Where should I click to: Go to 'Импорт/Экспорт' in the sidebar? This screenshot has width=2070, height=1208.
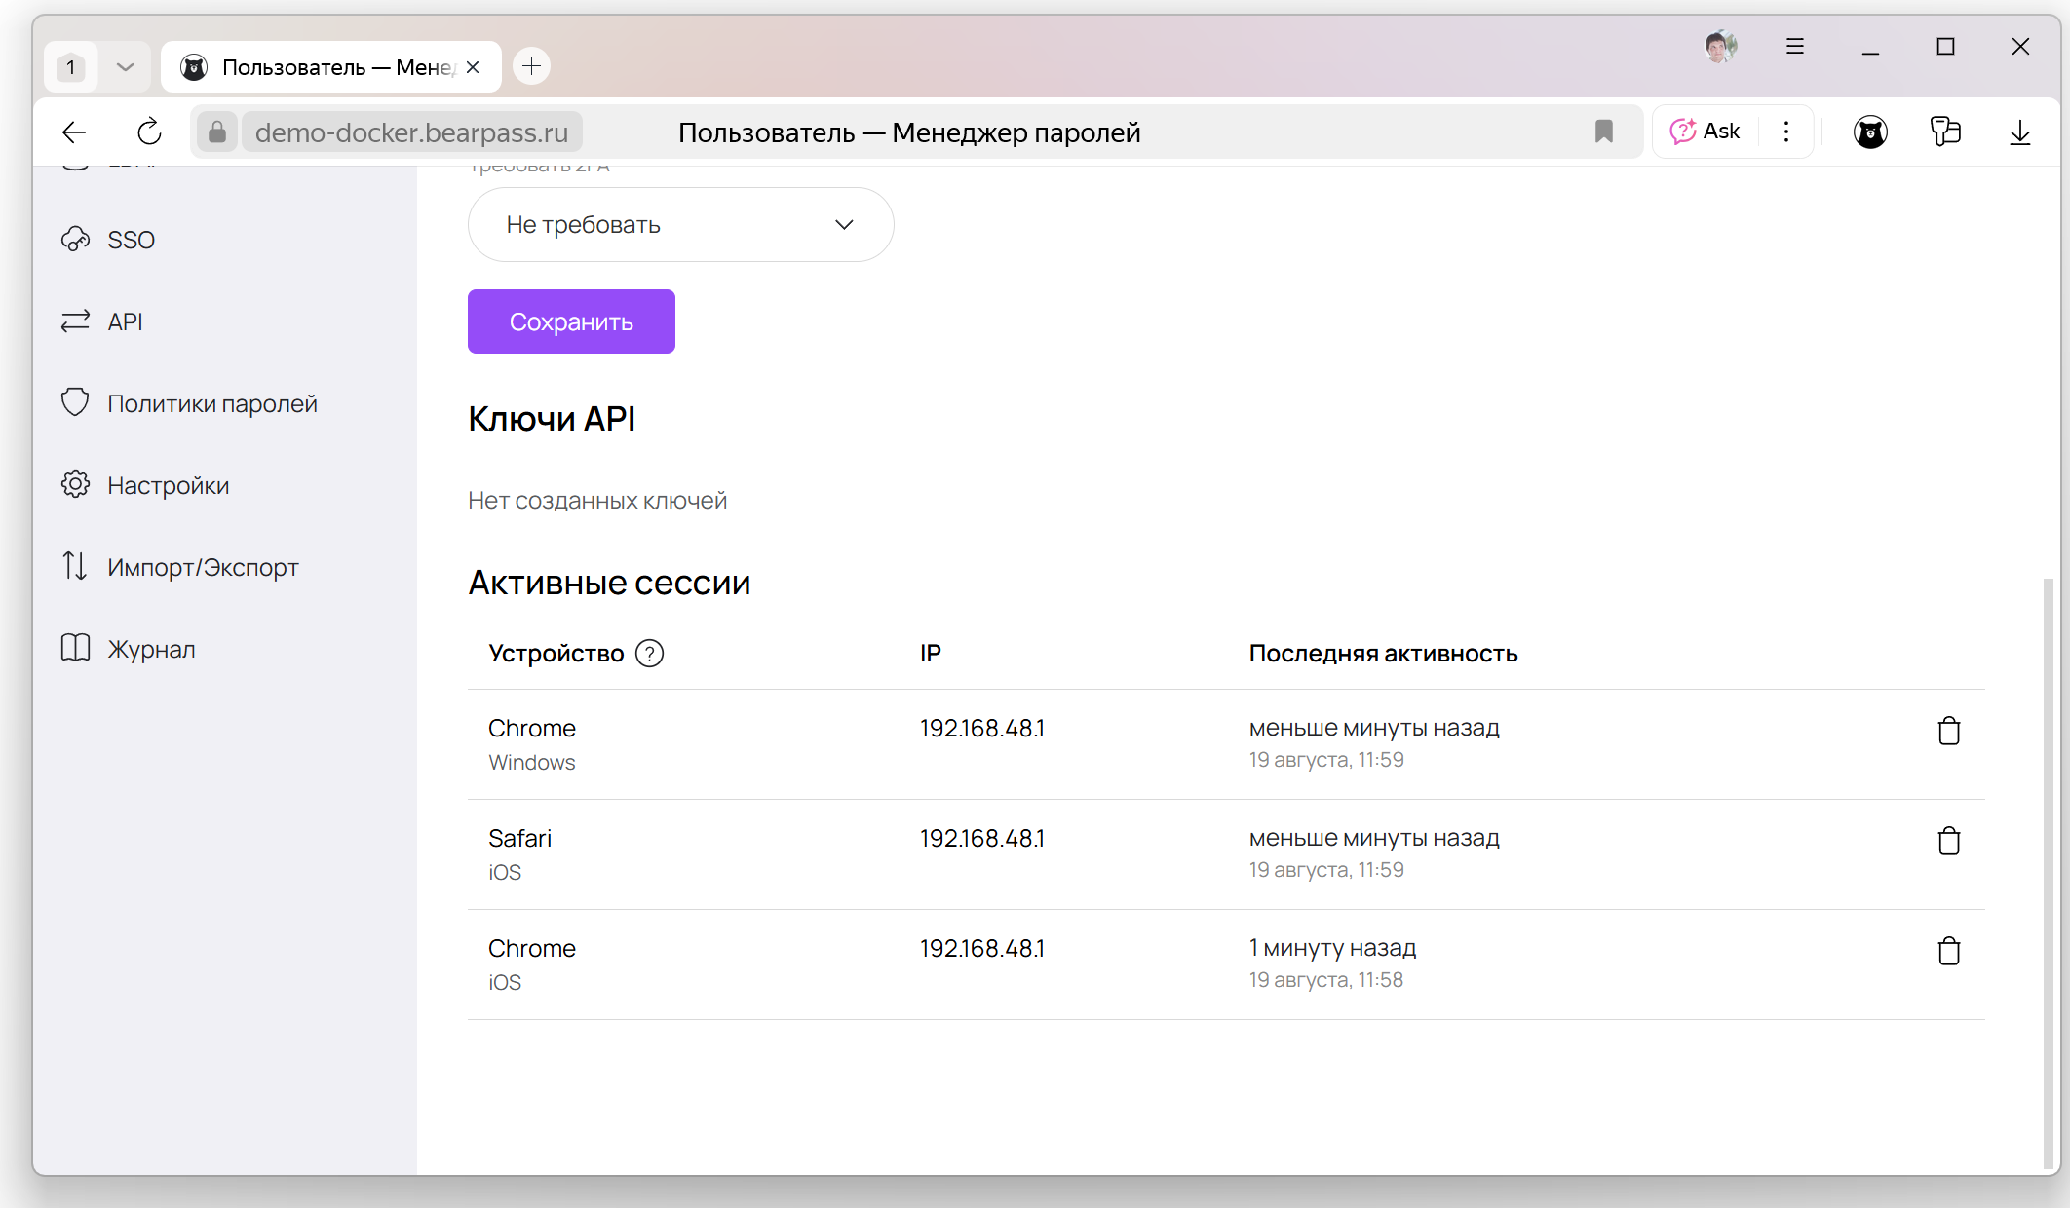click(203, 567)
